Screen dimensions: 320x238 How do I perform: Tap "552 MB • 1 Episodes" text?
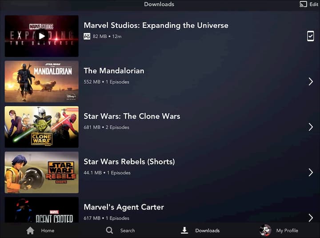(x=106, y=82)
